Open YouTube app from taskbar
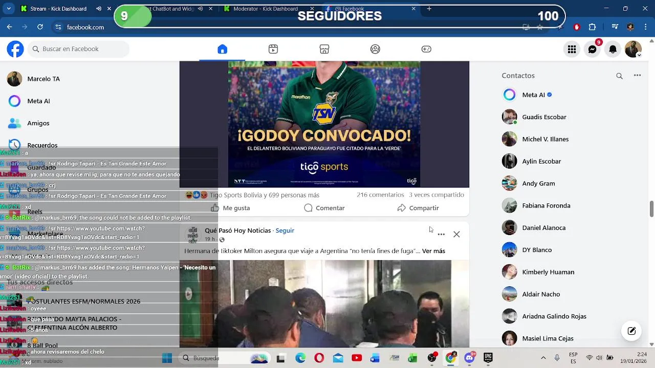 click(357, 358)
